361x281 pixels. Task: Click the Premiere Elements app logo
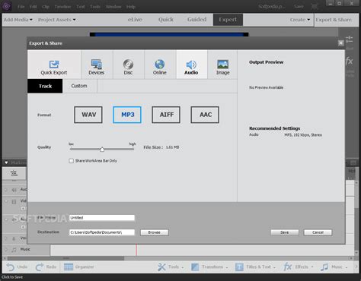tap(7, 6)
